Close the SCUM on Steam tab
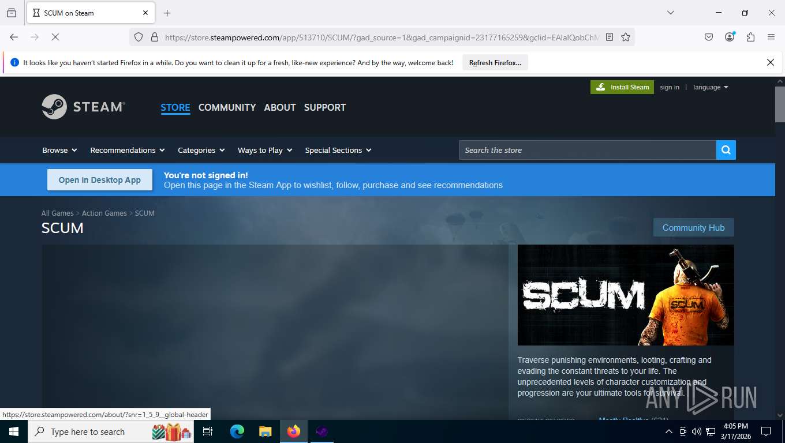This screenshot has width=785, height=443. point(145,13)
